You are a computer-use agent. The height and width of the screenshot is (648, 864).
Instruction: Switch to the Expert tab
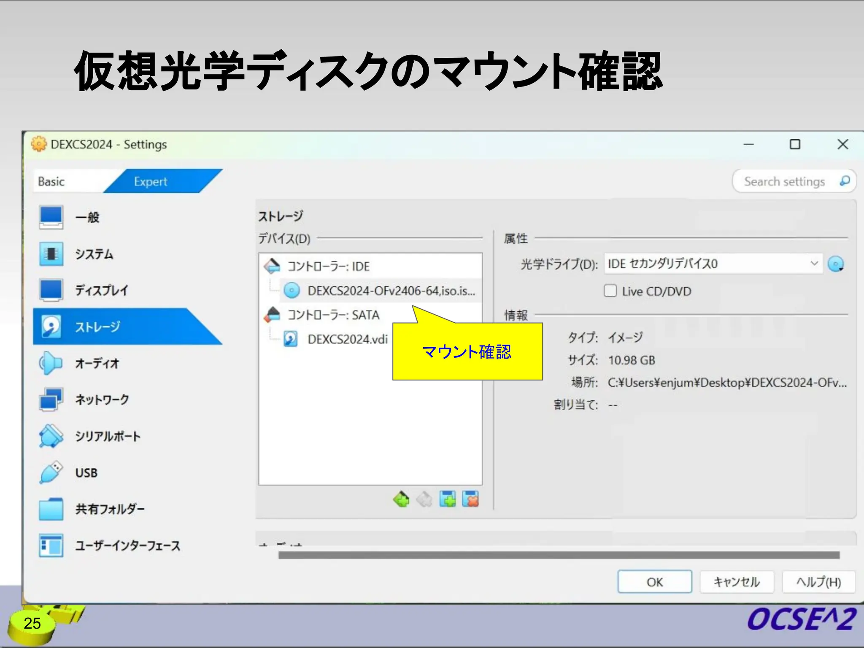pyautogui.click(x=151, y=182)
